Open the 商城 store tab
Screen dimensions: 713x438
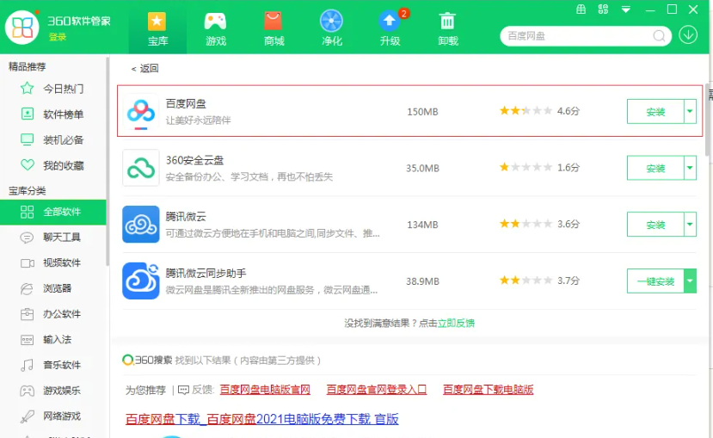click(274, 29)
